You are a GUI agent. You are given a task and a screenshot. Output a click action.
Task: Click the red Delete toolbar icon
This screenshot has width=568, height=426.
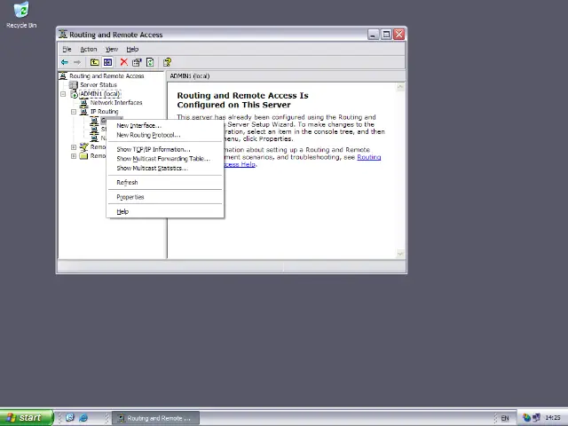click(x=123, y=62)
